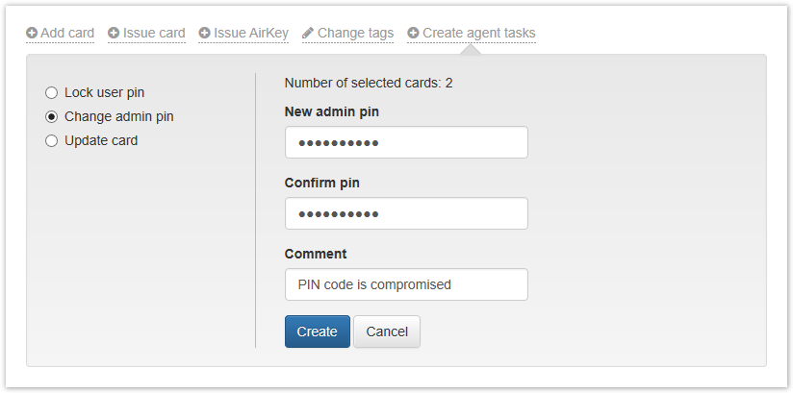Open the Issue card text link
The height and width of the screenshot is (393, 793).
point(154,33)
